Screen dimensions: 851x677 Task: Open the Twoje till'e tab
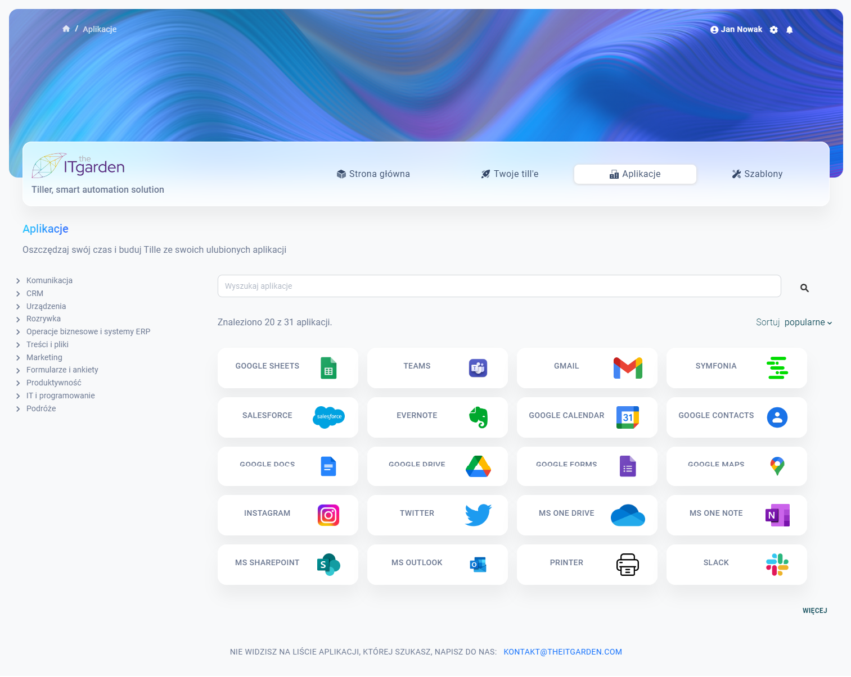point(510,174)
